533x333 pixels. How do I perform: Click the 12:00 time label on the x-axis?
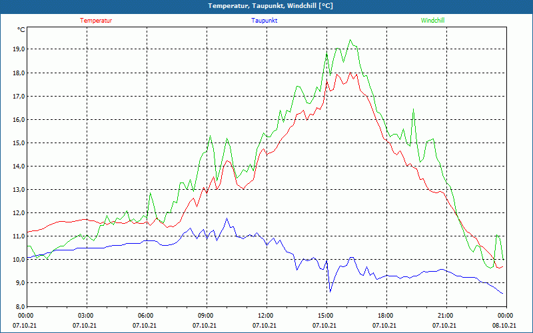tap(266, 316)
